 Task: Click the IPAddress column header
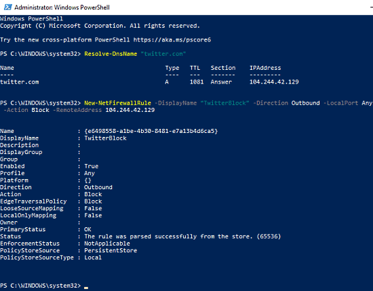265,68
